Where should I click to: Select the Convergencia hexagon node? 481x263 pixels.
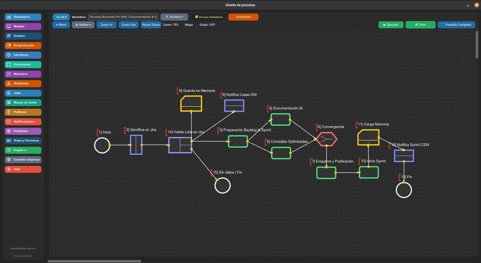[327, 139]
